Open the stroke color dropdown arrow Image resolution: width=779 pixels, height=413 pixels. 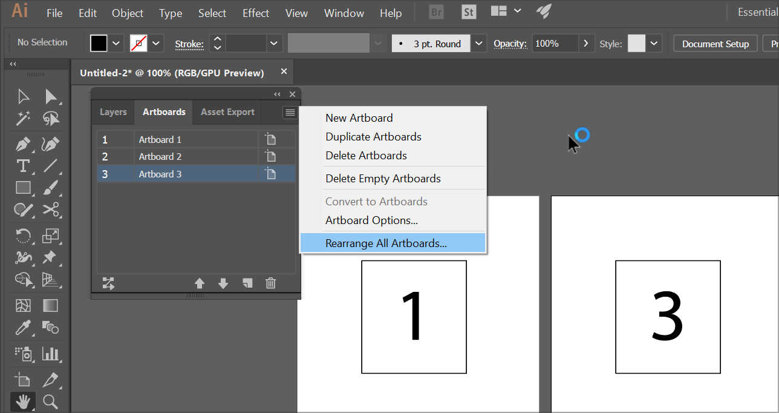tap(157, 44)
